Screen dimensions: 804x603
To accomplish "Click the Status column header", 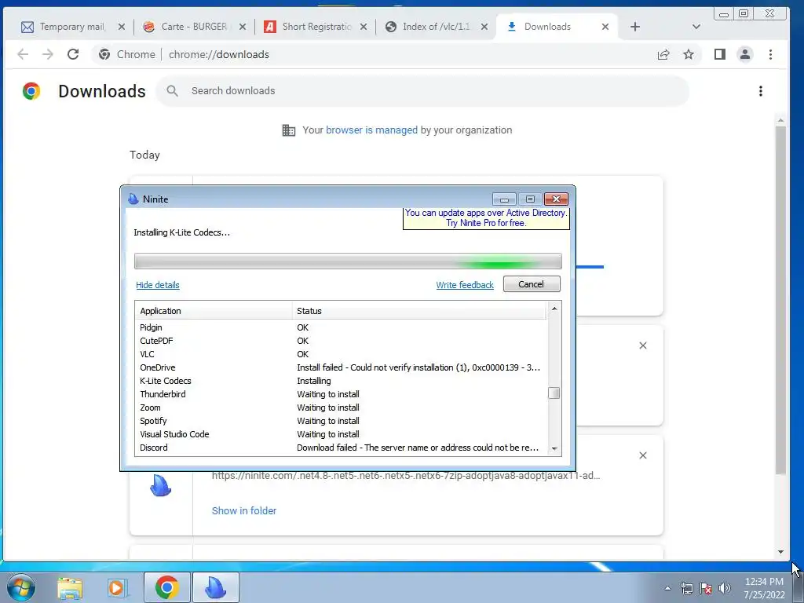I will point(419,311).
